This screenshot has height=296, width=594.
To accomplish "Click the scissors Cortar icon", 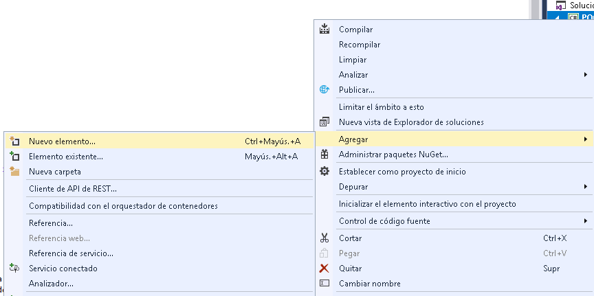I will coord(324,238).
